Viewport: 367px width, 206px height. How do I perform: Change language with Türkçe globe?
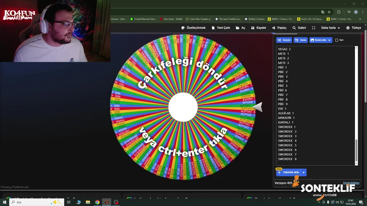point(354,28)
